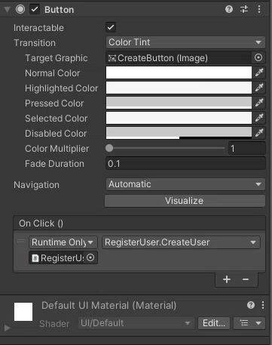Click the On Click entry drag handle
The image size is (272, 345).
(21, 242)
